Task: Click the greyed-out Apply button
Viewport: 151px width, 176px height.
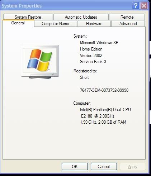Action: click(133, 166)
